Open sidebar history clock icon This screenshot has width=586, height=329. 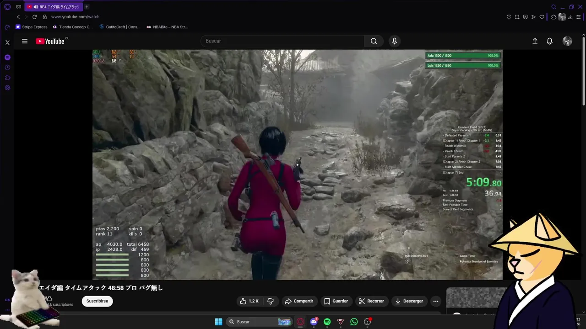7,68
